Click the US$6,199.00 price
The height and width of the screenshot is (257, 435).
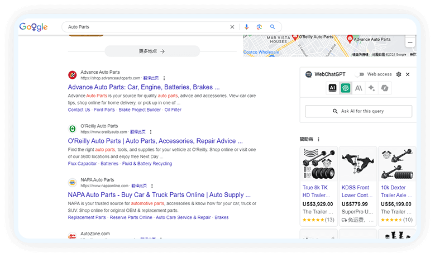(x=396, y=204)
